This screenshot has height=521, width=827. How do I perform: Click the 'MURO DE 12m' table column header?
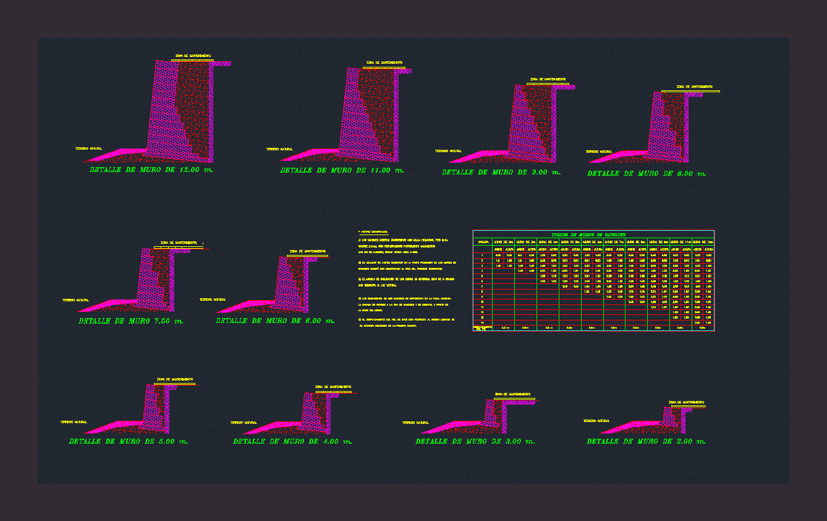pyautogui.click(x=703, y=242)
